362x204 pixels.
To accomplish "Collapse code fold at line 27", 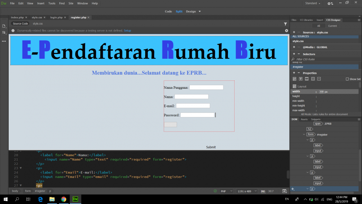I will pos(21,185).
